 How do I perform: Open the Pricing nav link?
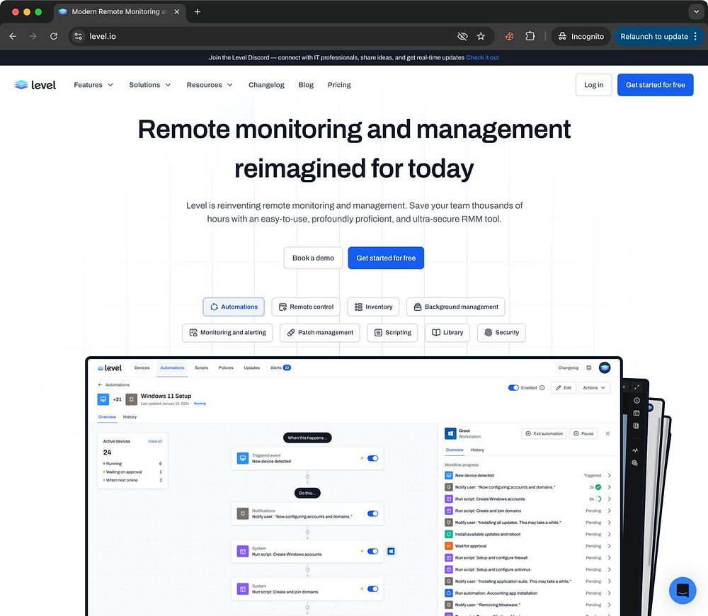click(x=339, y=85)
